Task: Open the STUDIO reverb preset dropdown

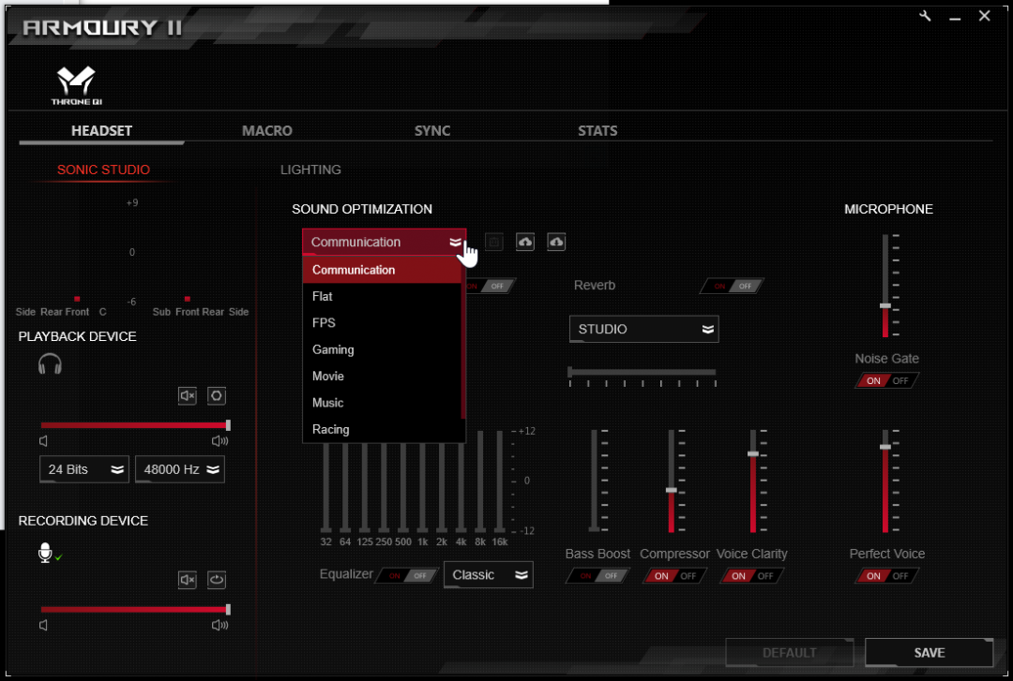Action: tap(643, 329)
